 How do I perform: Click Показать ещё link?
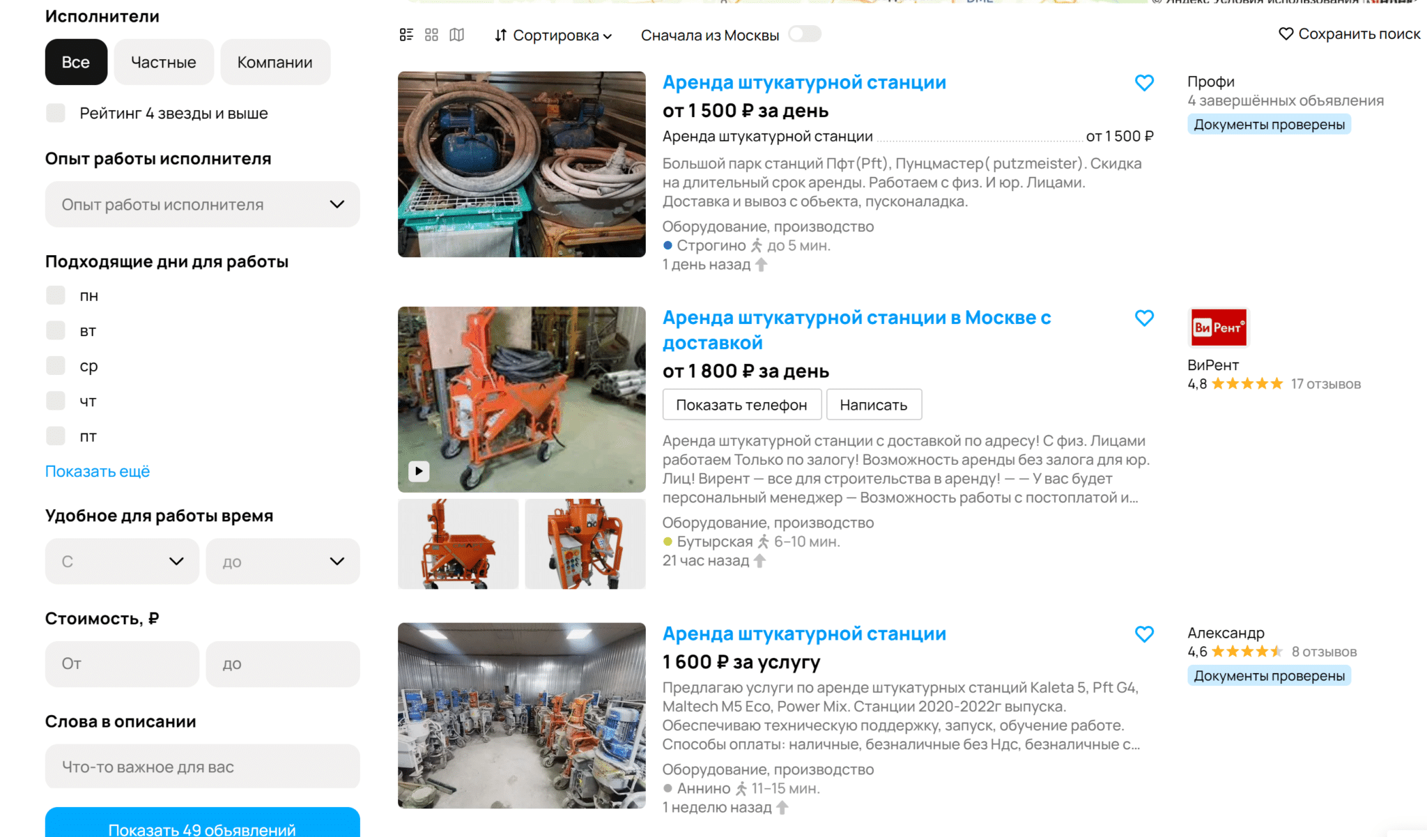(x=98, y=471)
